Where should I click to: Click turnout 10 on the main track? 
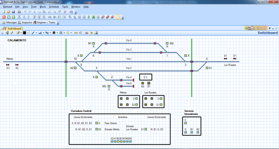pyautogui.click(x=75, y=62)
